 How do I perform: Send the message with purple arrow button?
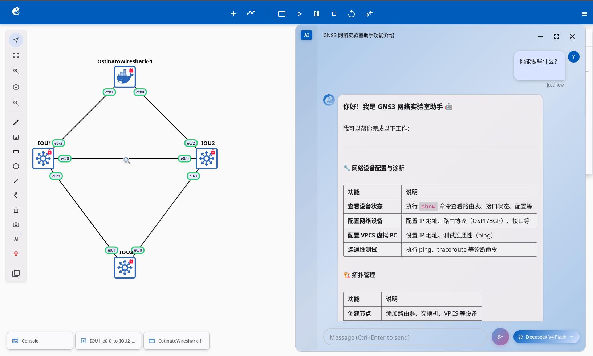tap(500, 337)
